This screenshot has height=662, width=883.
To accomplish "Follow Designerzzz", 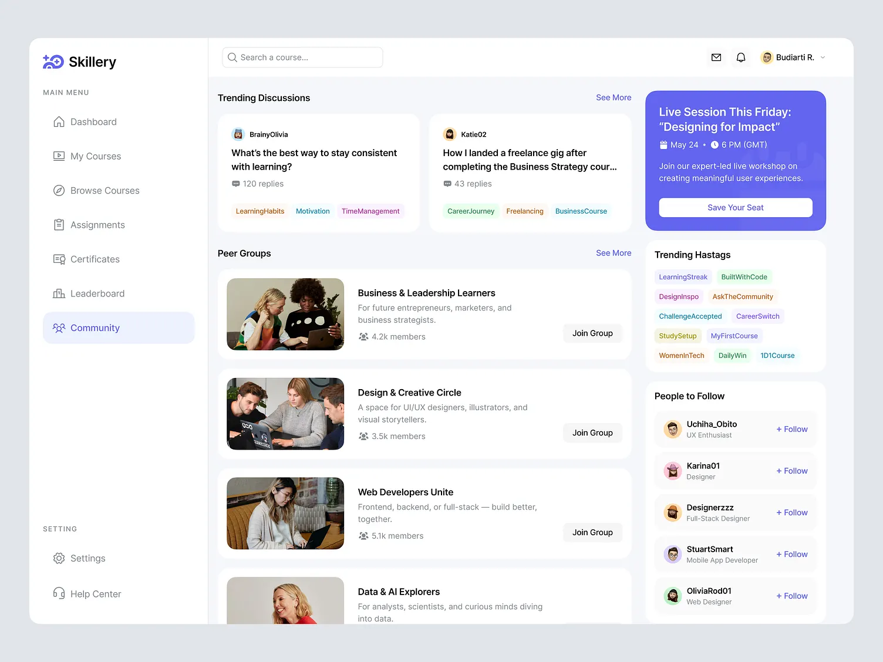I will 792,512.
